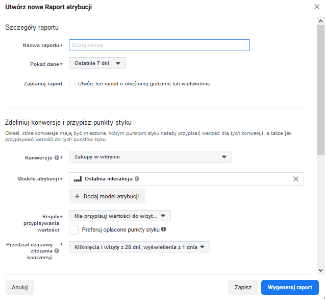Click the Utwórz ten raport o określonej godzinie text
The height and width of the screenshot is (299, 325).
(x=144, y=84)
